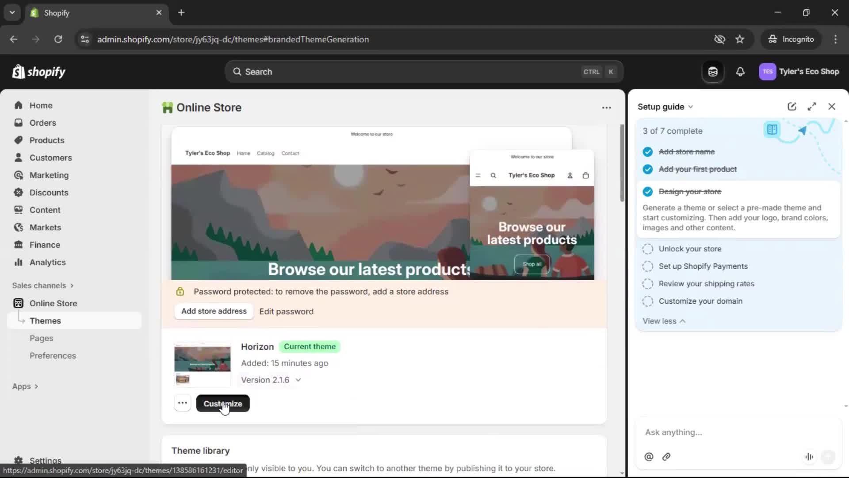Image resolution: width=849 pixels, height=478 pixels.
Task: Expand the Version 2.1.6 dropdown
Action: click(297, 380)
